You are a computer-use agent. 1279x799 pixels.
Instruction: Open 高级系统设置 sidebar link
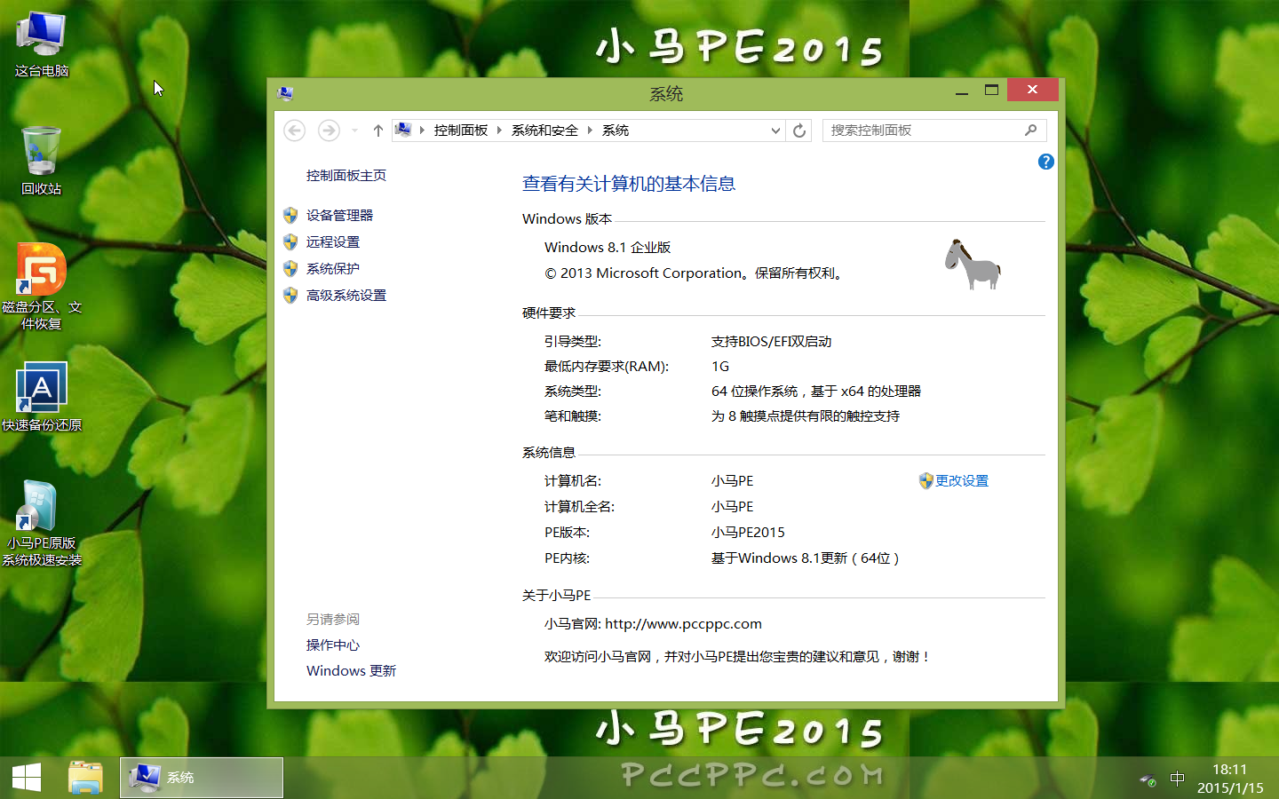click(346, 296)
